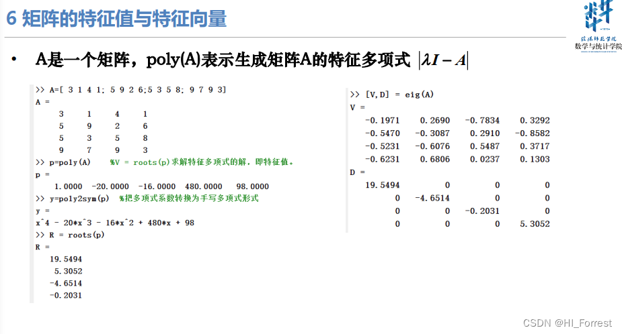Click value -0.8582 in matrix V
This screenshot has width=622, height=334.
click(533, 133)
